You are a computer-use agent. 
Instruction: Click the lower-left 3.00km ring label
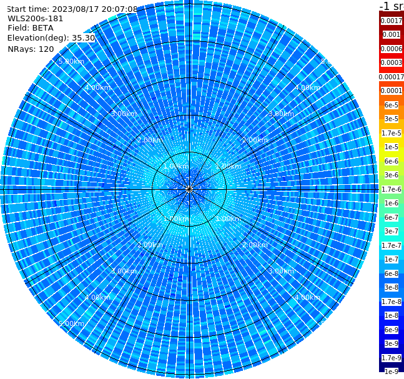124,271
